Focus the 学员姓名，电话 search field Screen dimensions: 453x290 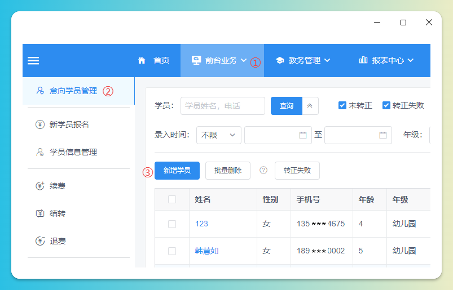222,106
